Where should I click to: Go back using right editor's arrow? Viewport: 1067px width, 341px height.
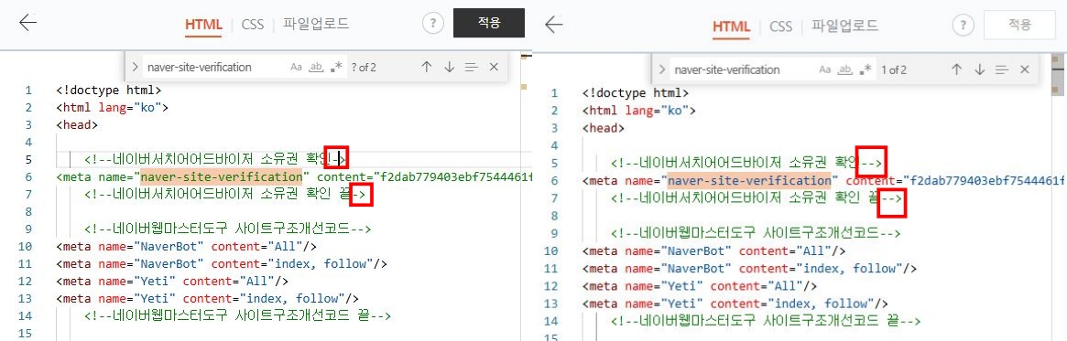(554, 25)
